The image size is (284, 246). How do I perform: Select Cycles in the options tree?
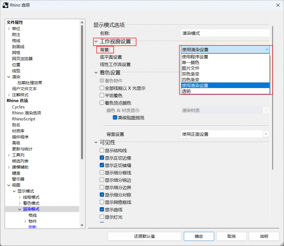tap(18, 107)
